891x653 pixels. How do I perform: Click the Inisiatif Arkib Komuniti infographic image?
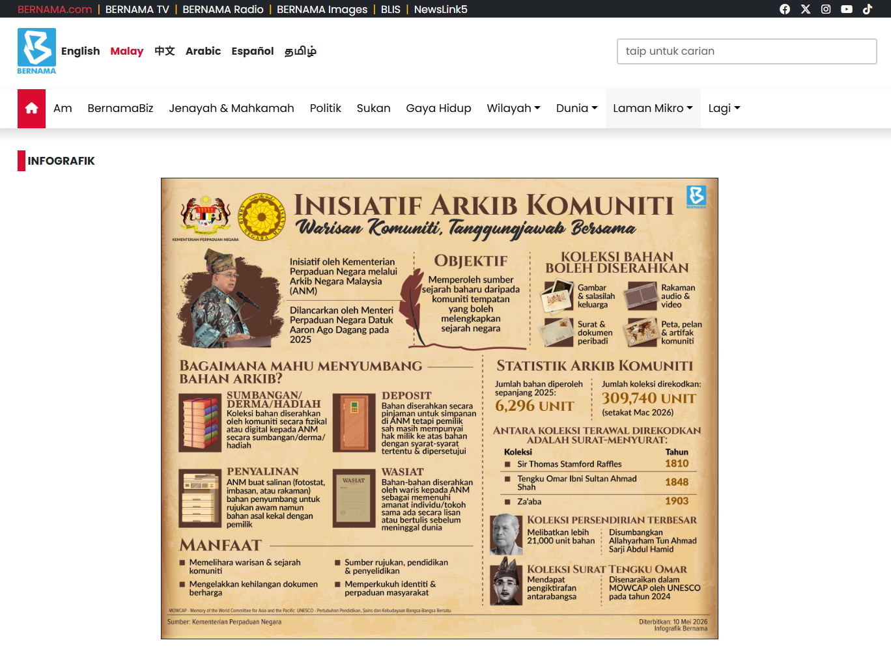(440, 408)
